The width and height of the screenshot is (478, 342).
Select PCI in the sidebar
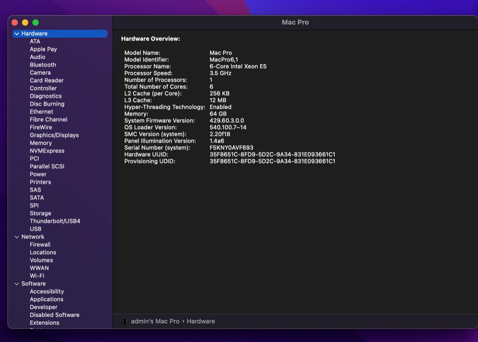coord(35,158)
